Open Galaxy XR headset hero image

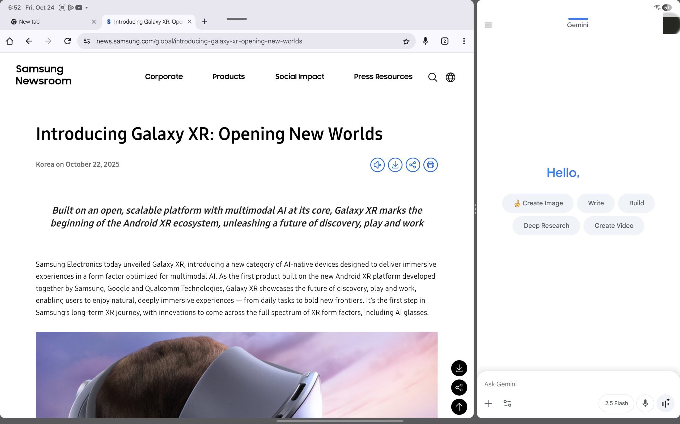click(x=237, y=375)
